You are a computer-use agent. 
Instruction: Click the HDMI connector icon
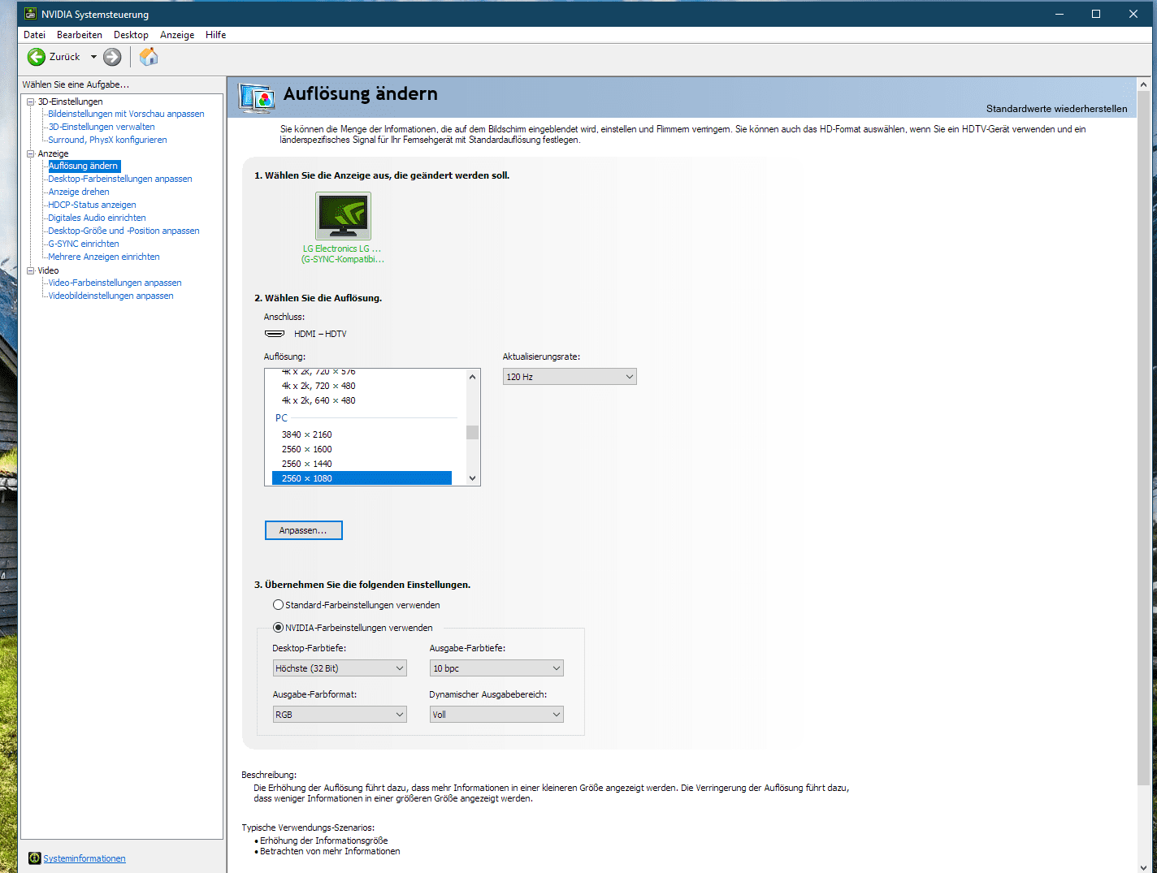(x=275, y=334)
